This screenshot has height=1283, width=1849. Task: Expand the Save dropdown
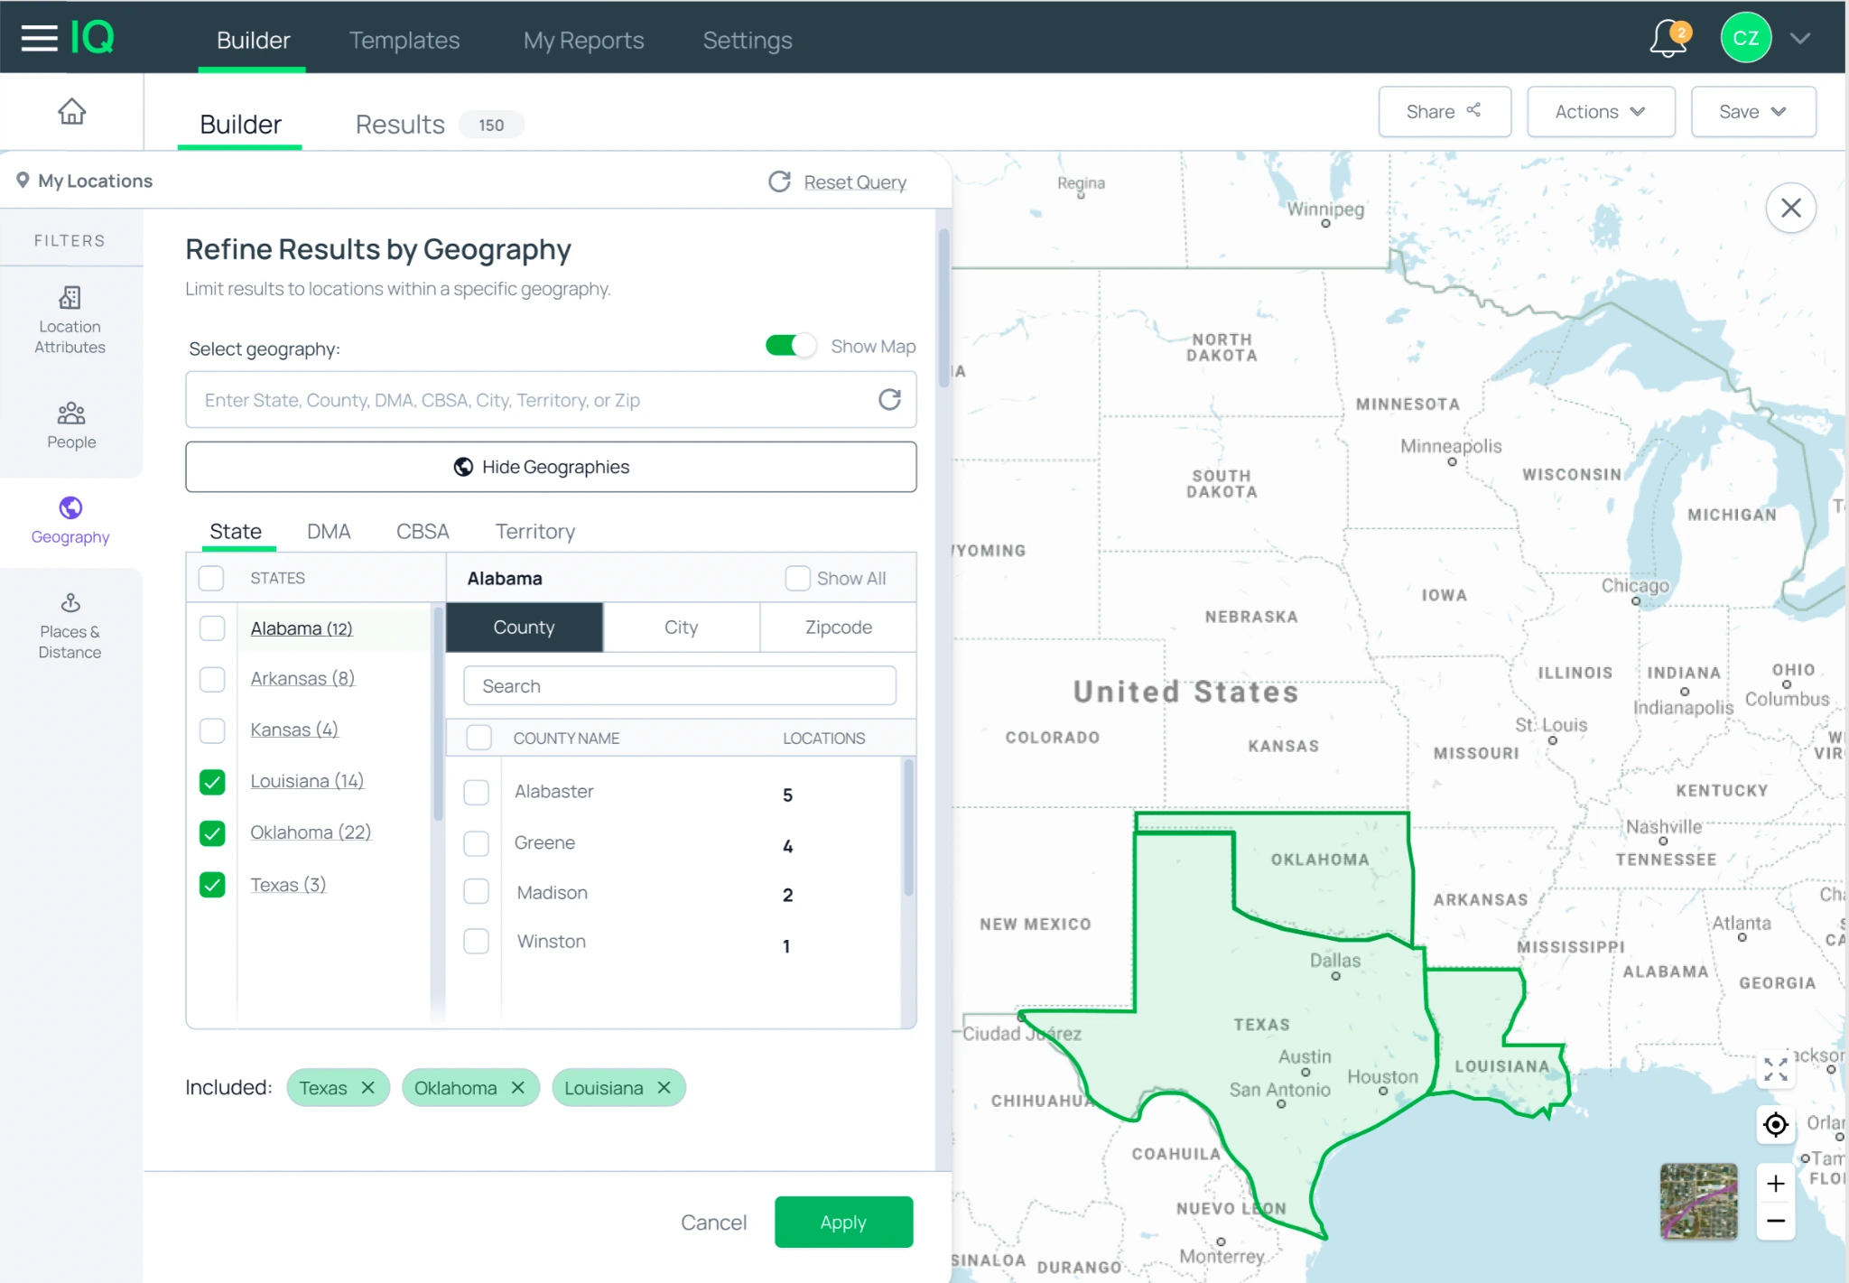[x=1753, y=112]
